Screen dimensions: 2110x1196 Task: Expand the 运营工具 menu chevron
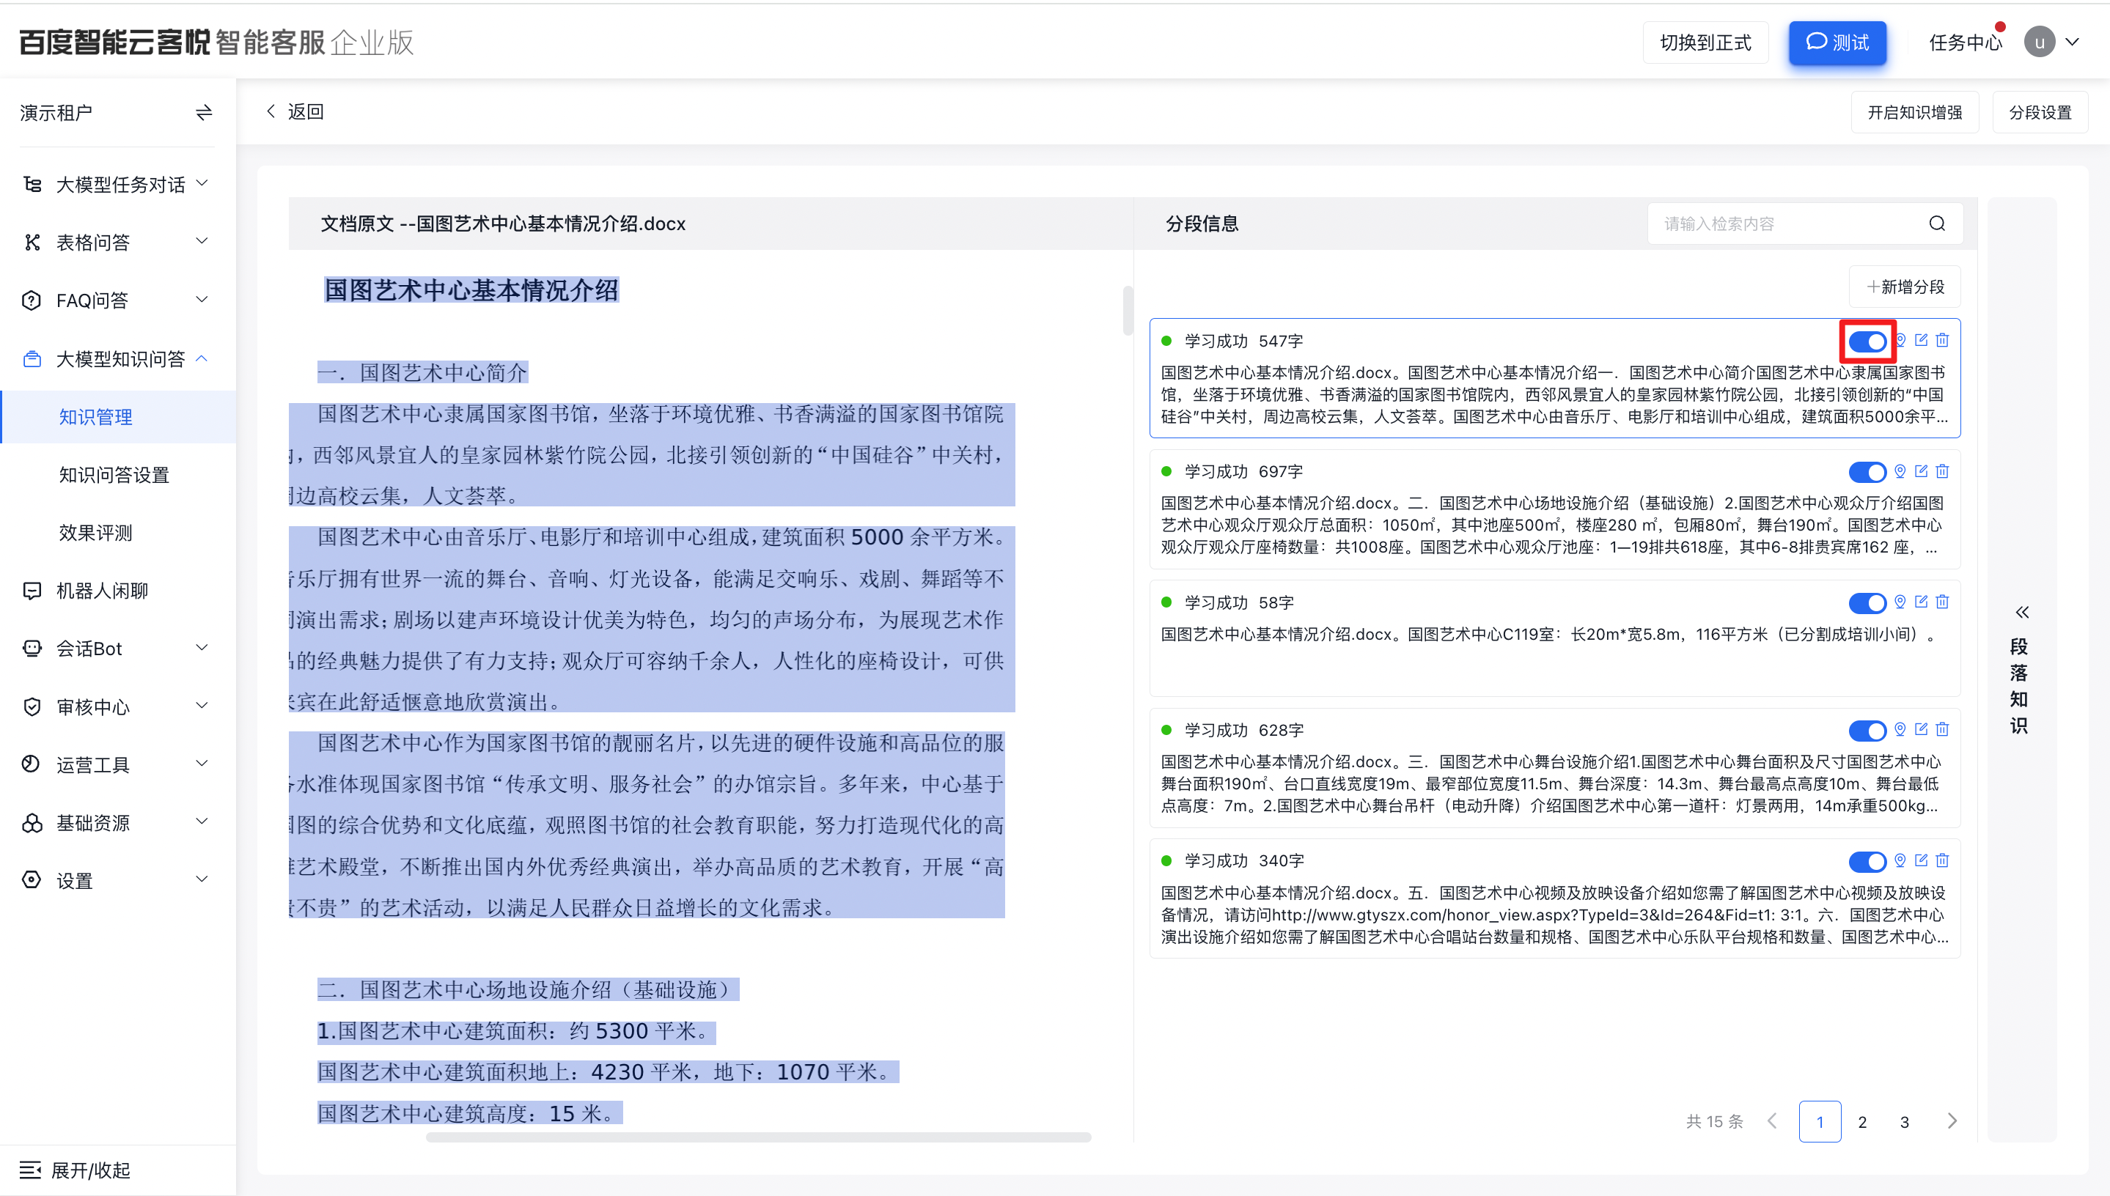point(202,763)
